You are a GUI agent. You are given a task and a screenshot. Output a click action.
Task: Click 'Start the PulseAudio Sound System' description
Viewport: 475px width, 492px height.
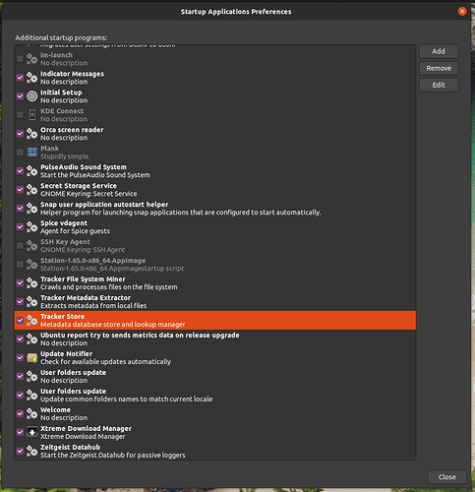click(95, 175)
